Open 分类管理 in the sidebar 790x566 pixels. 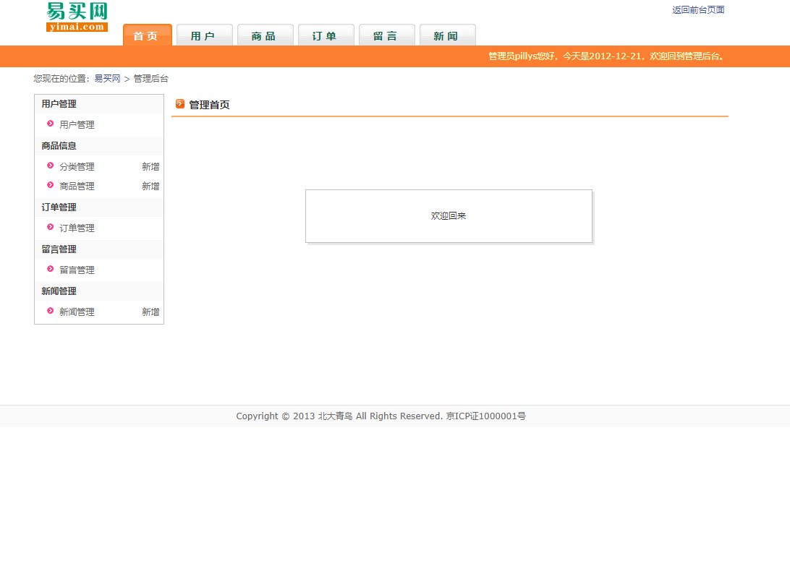77,166
